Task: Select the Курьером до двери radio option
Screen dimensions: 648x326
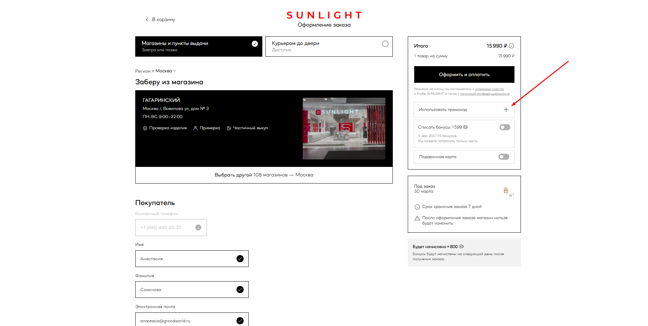Action: pyautogui.click(x=385, y=44)
